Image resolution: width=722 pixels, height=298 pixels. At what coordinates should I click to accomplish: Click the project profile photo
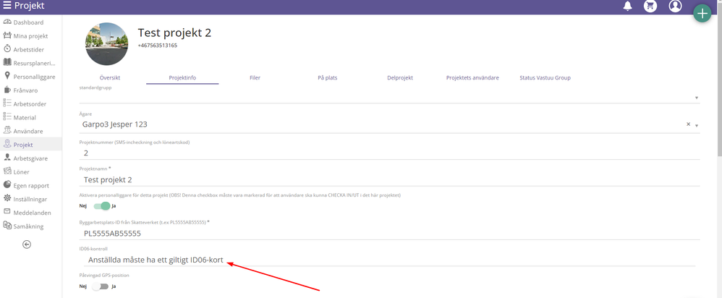pos(107,43)
